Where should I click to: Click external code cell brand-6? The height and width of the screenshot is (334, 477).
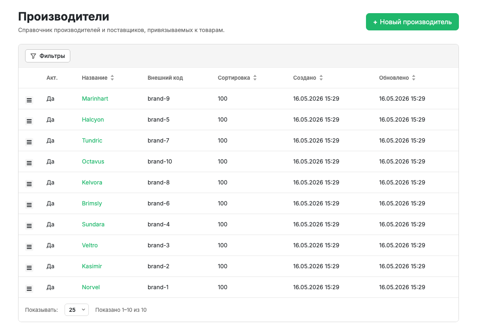(158, 203)
